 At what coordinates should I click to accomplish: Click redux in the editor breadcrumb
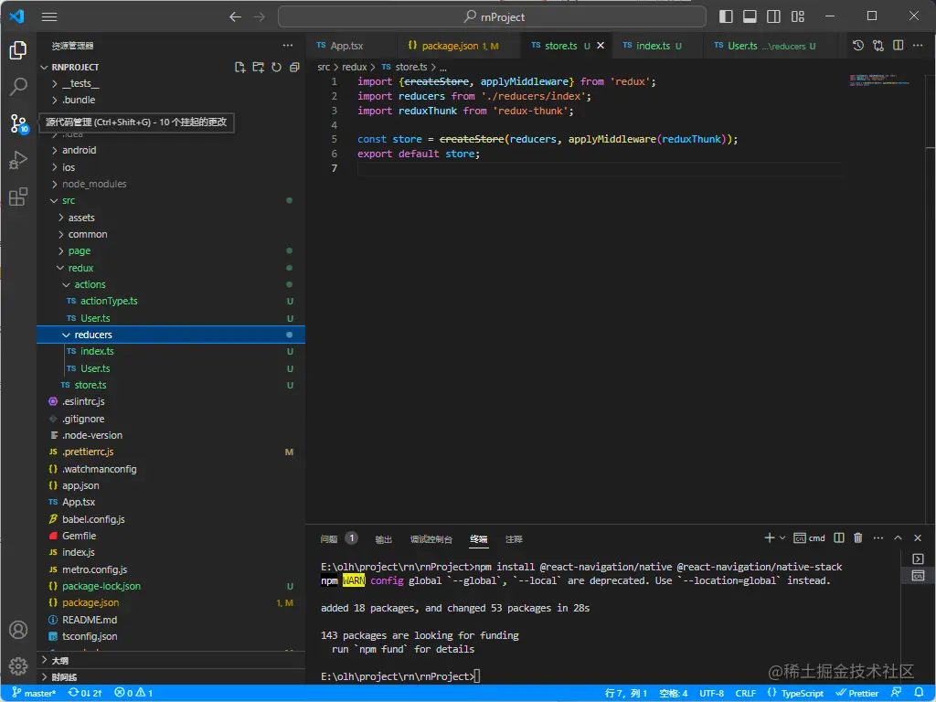[354, 67]
